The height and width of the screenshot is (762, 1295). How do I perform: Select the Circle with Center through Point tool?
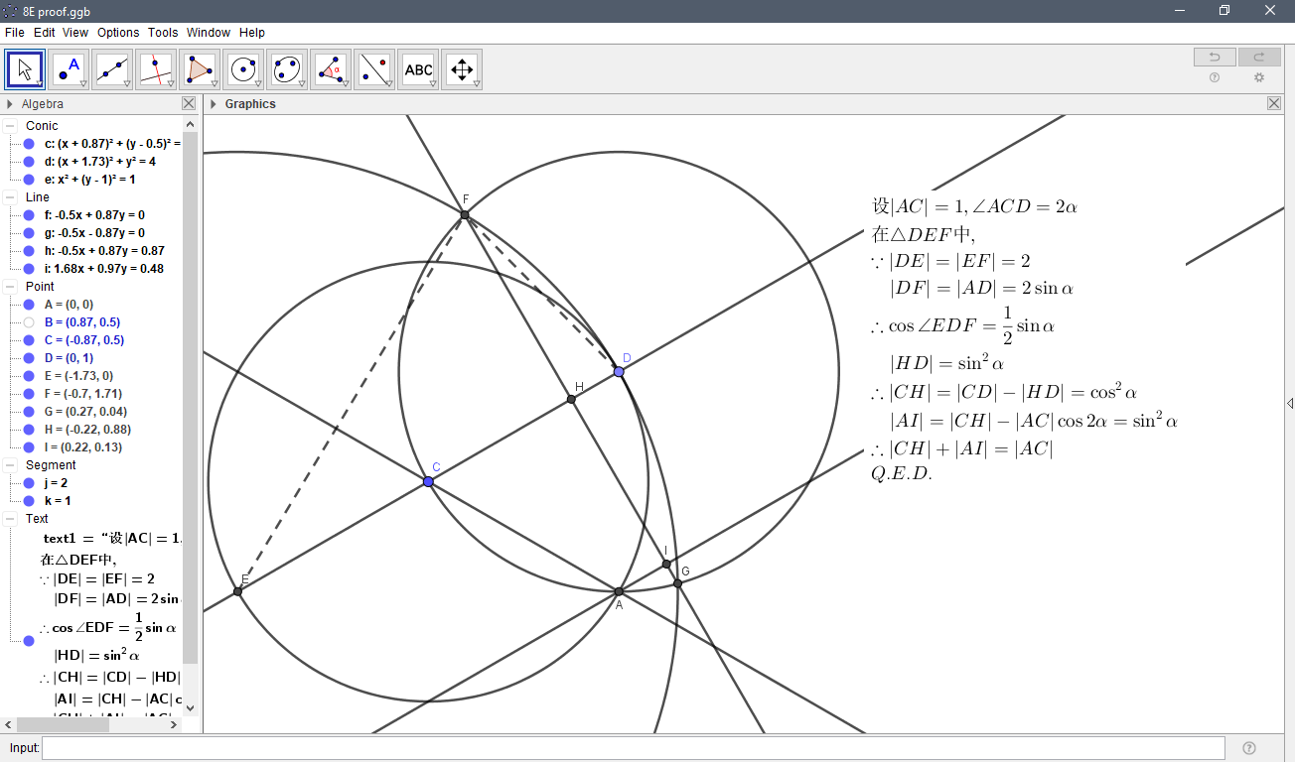(243, 68)
